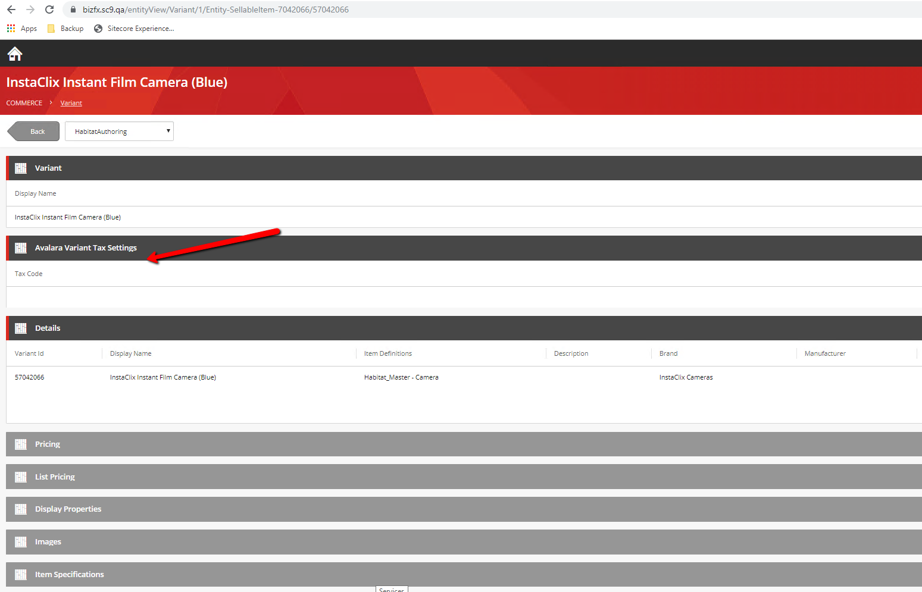Click the Brand column header

coord(668,353)
